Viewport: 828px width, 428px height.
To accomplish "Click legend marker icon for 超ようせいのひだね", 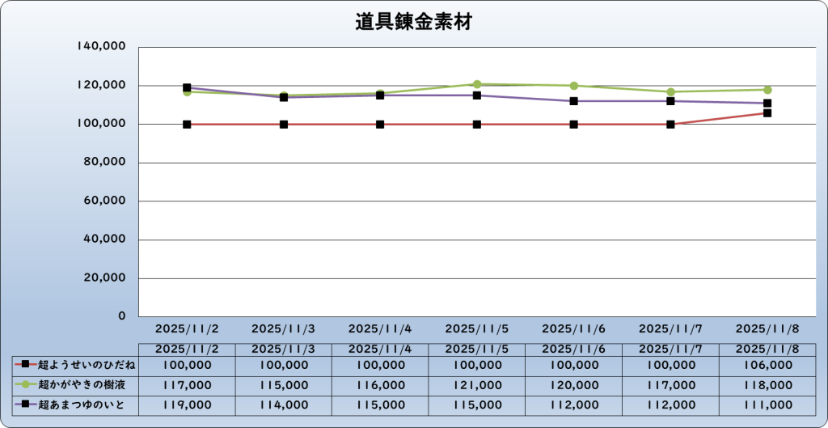I will (26, 365).
